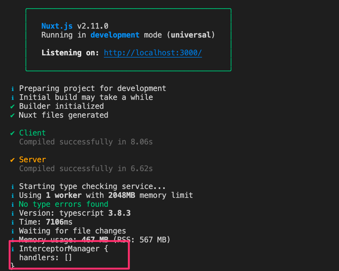Click info icon beside Using 1 worker
Screen dimensions: 339x271
click(13, 196)
